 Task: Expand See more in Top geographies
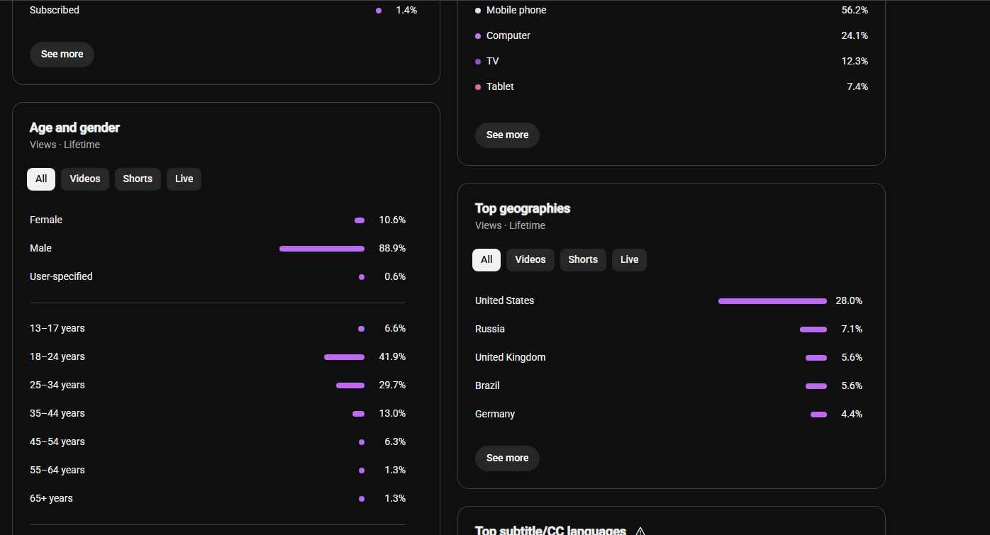coord(507,458)
